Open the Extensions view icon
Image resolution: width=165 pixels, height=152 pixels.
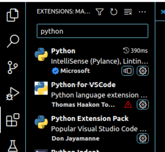pyautogui.click(x=13, y=120)
